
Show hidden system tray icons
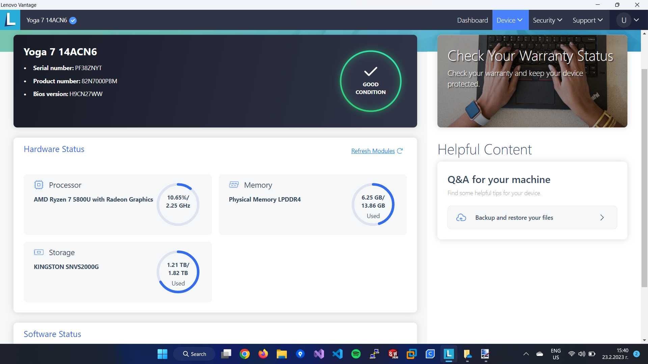coord(526,354)
